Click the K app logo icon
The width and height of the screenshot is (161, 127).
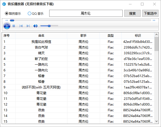pyautogui.click(x=4, y=4)
